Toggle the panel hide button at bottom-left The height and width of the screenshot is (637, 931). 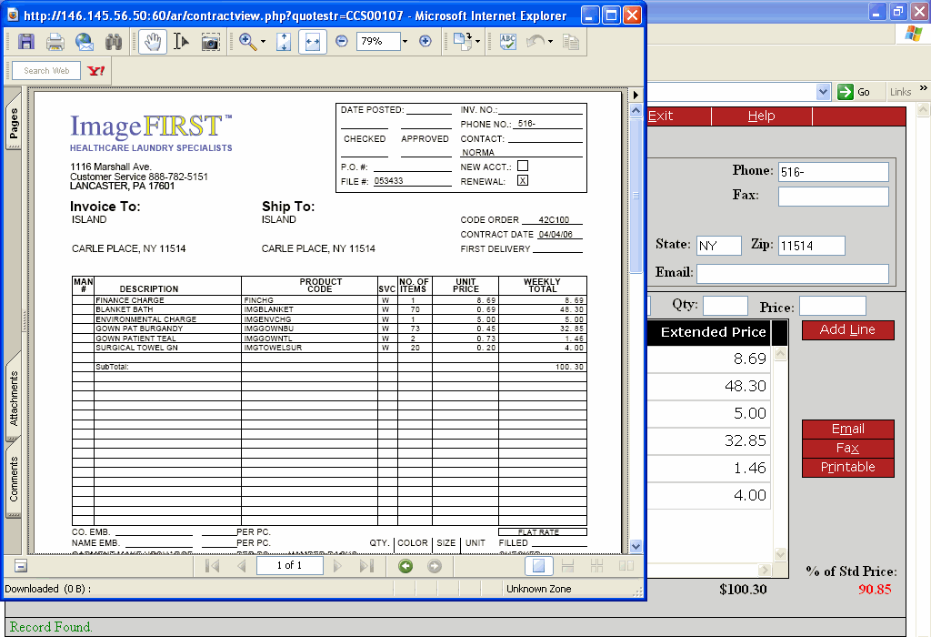click(x=21, y=566)
